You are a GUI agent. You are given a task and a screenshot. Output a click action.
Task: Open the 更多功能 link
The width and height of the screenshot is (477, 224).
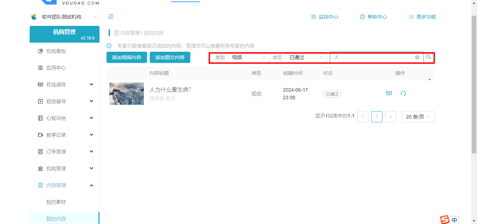(426, 17)
